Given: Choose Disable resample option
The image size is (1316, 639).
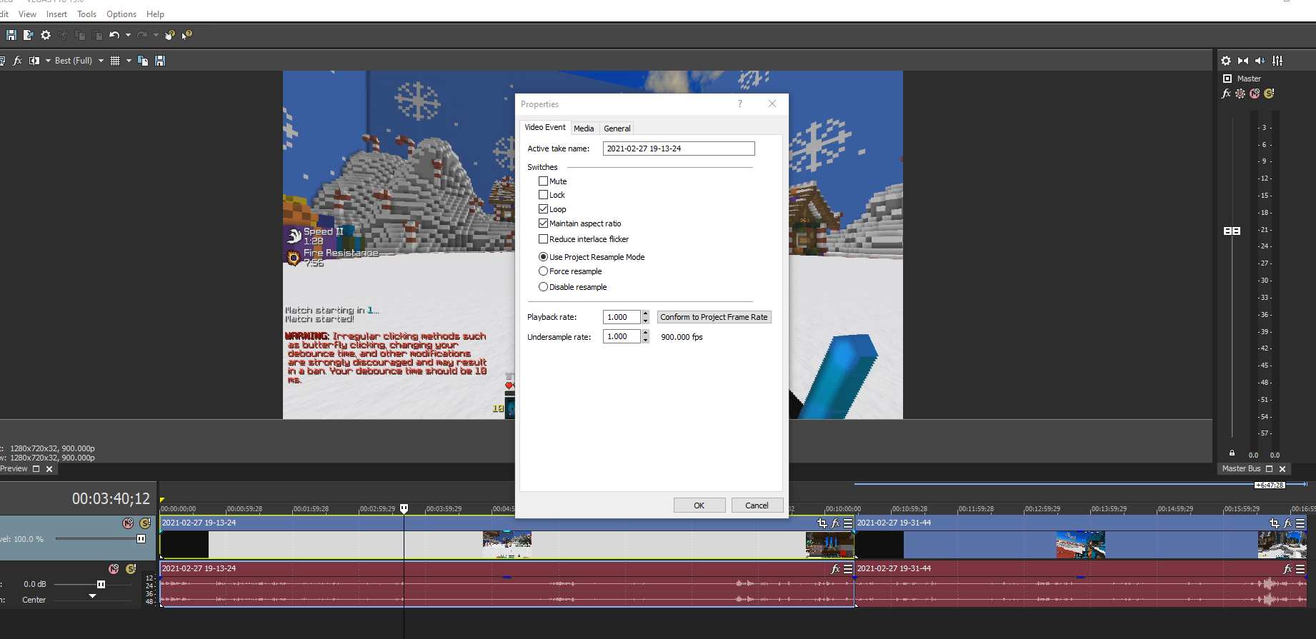Looking at the screenshot, I should 544,287.
